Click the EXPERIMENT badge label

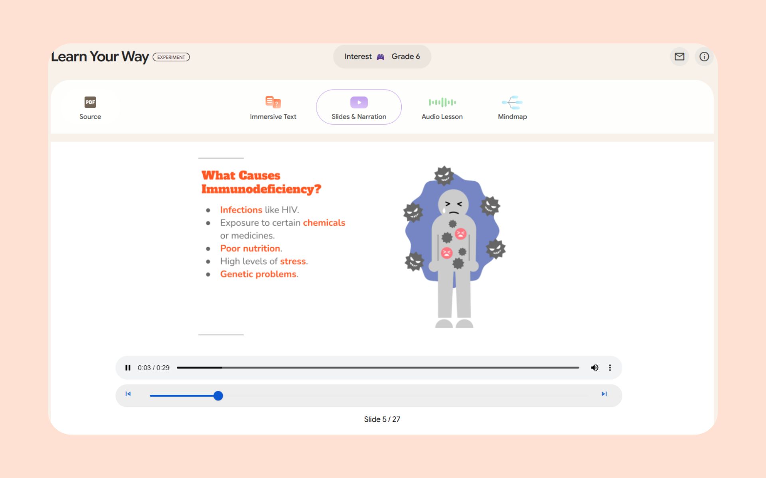(x=171, y=57)
